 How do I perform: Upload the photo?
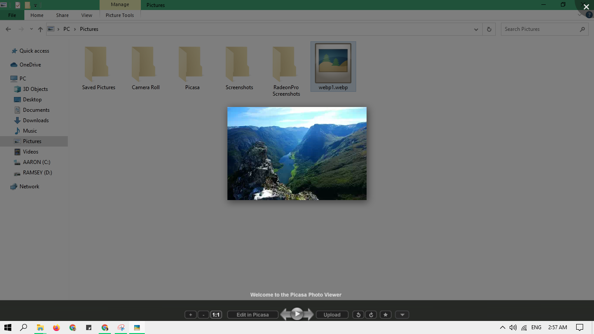tap(332, 315)
